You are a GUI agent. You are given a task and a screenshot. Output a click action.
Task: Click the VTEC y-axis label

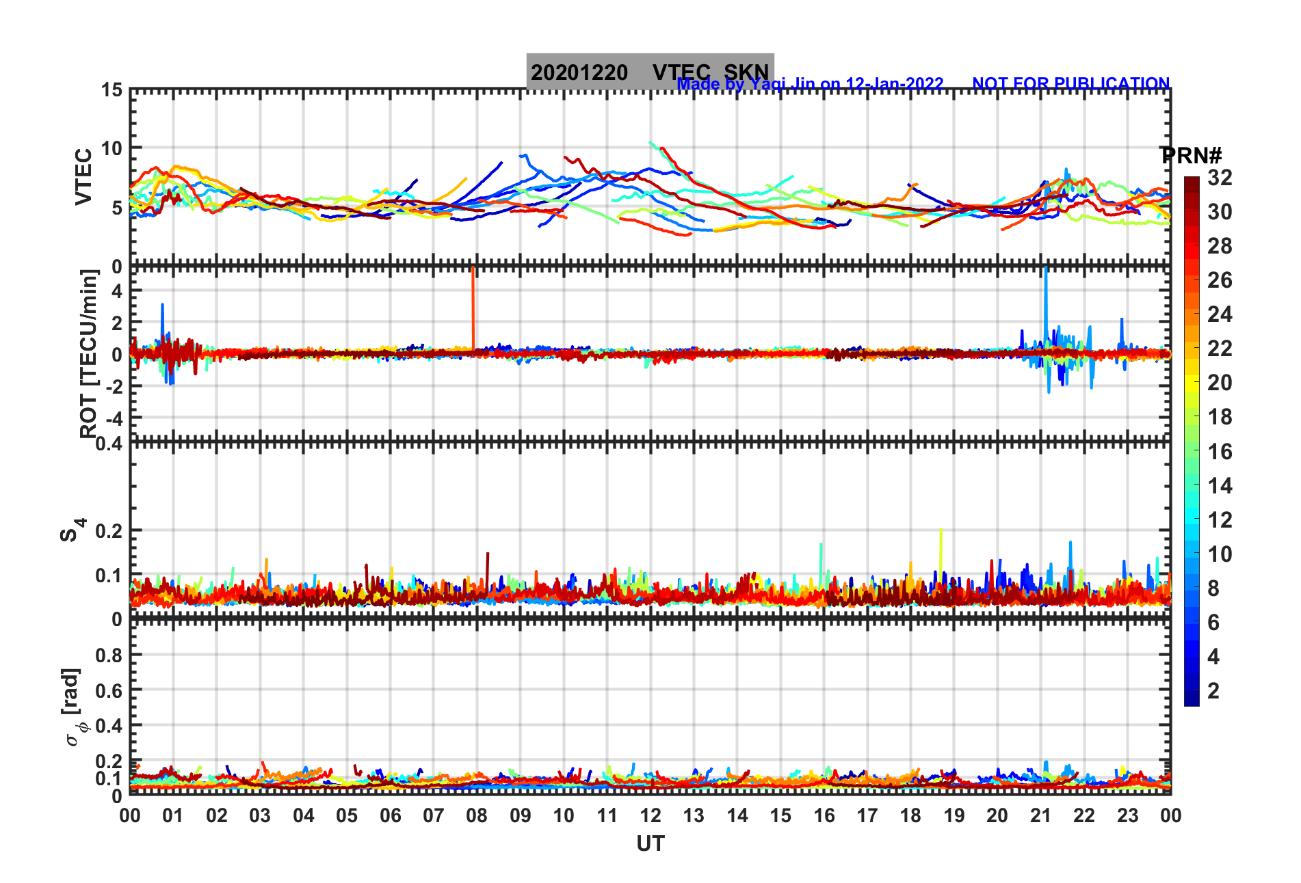coord(83,176)
